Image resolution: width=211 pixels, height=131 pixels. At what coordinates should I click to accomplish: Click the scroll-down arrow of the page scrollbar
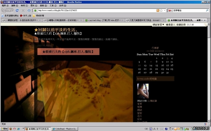[209, 121]
